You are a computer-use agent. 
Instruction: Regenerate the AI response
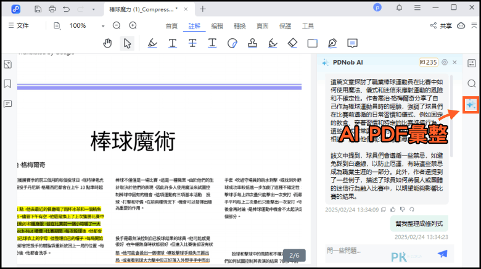click(412, 209)
